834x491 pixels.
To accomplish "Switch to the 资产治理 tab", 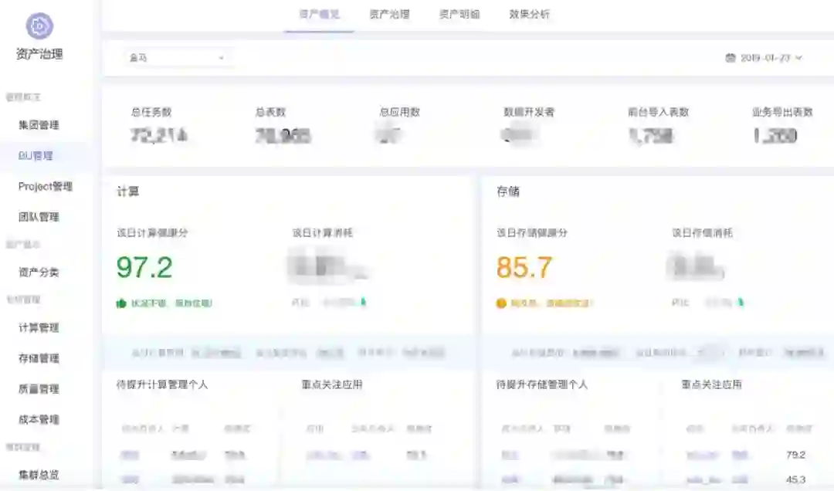I will coord(389,15).
